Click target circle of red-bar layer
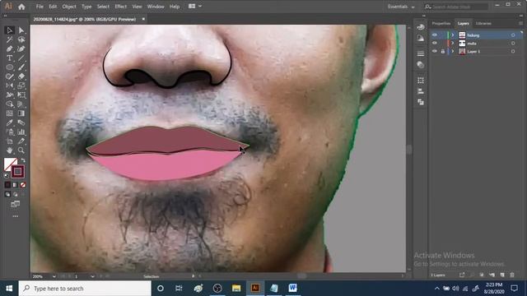This screenshot has height=296, width=527. tap(513, 44)
